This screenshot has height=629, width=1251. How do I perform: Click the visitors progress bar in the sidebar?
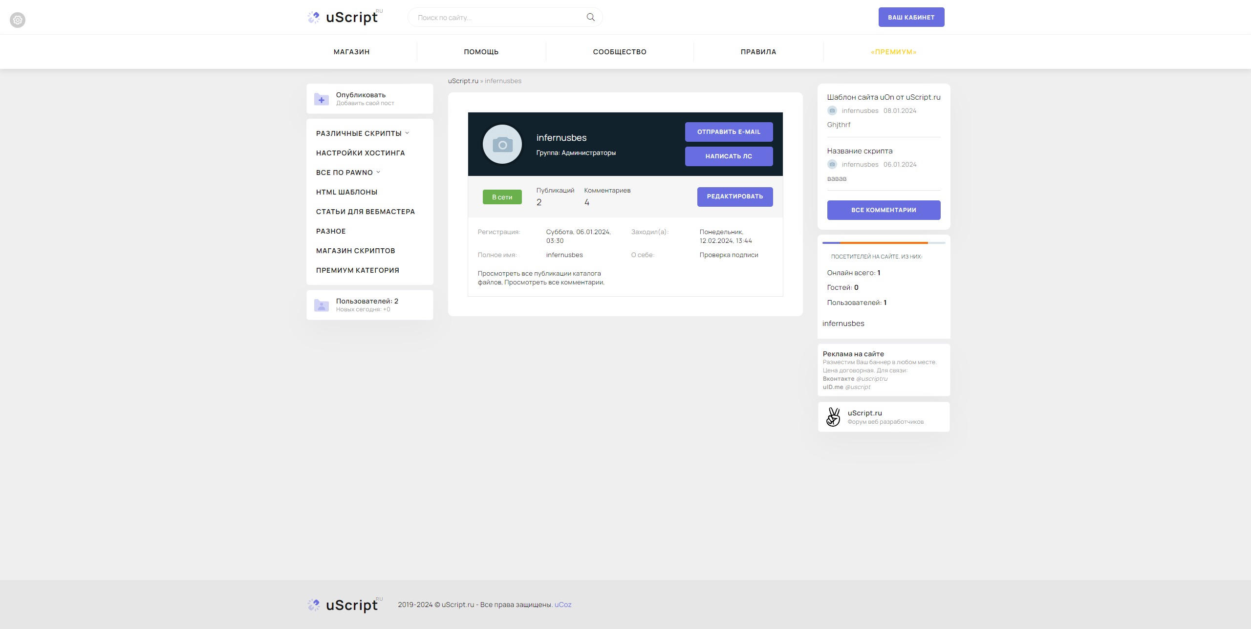pos(884,242)
